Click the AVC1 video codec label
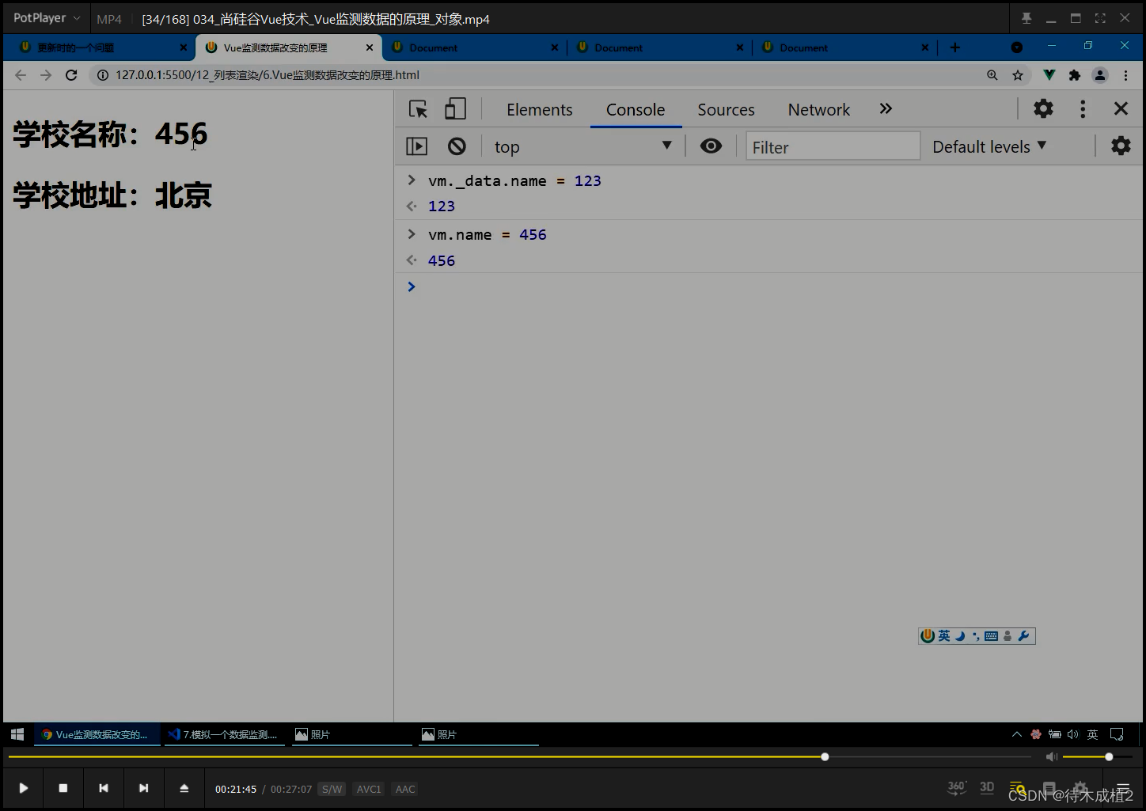The height and width of the screenshot is (811, 1146). (369, 789)
